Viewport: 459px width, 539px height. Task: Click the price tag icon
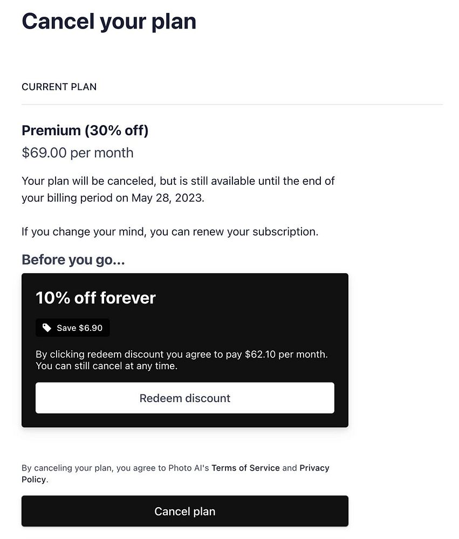[x=47, y=328]
